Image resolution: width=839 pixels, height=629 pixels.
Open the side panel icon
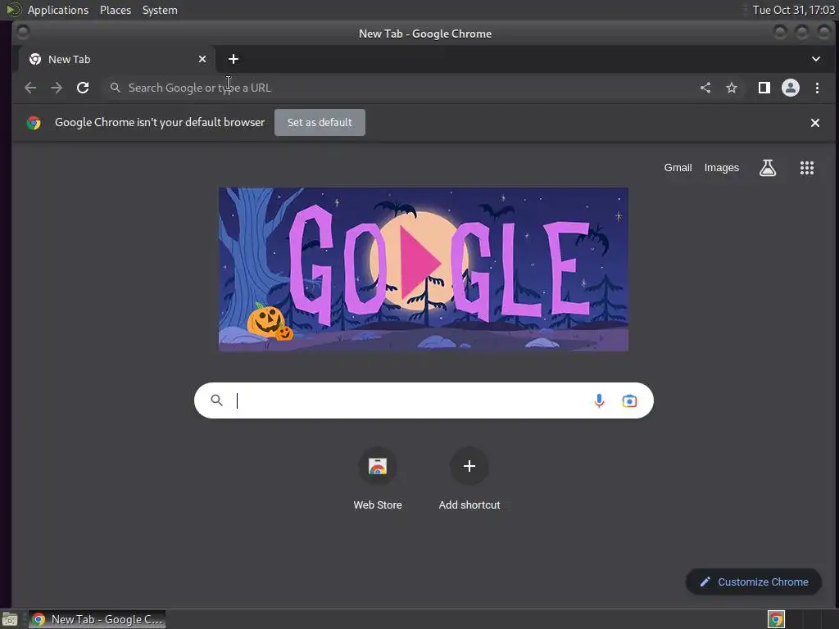764,88
